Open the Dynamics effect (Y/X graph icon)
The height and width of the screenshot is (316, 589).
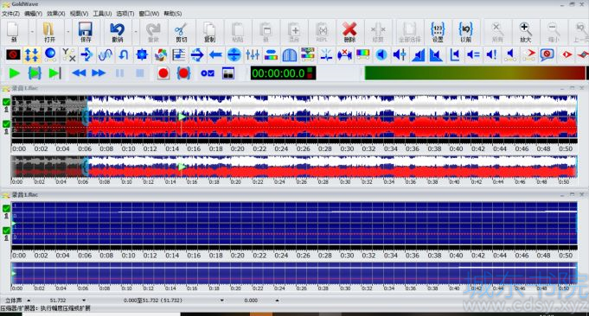point(68,55)
